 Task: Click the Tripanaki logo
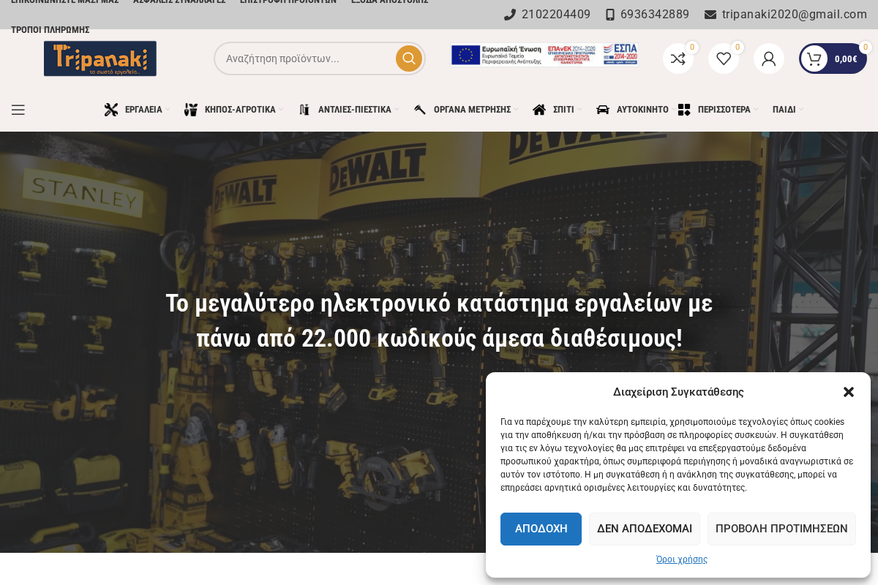coord(100,58)
